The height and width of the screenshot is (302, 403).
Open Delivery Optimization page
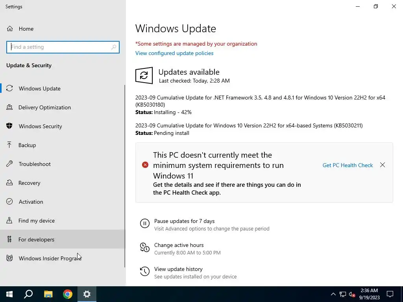[x=63, y=107]
